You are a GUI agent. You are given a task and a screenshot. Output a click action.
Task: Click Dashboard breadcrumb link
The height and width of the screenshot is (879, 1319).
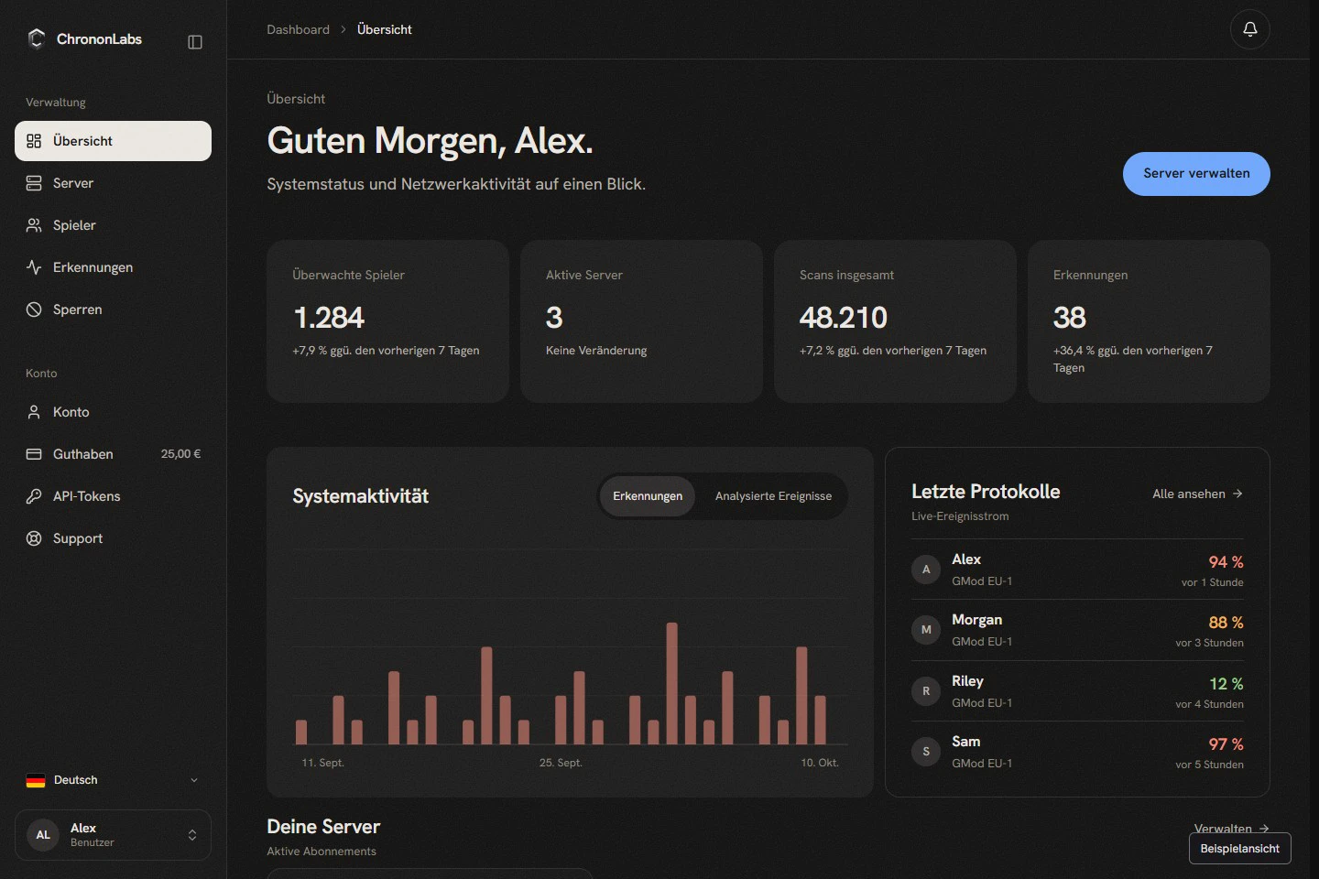pos(298,29)
